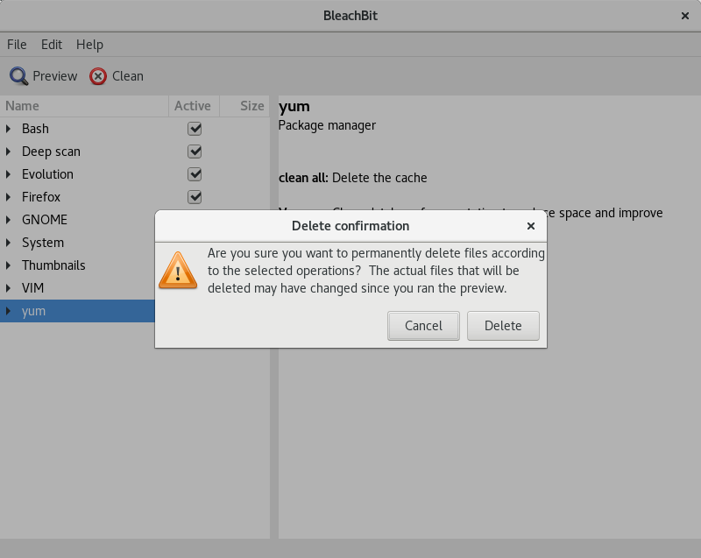Toggle the Bash active checkbox
701x558 pixels.
coord(195,129)
